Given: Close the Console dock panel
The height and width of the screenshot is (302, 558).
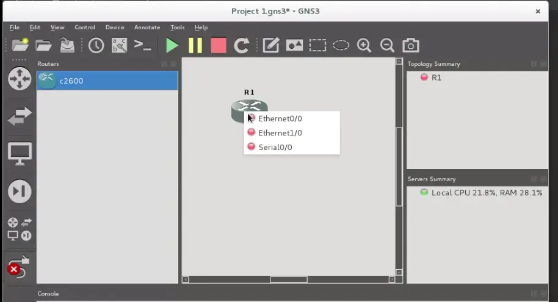Looking at the screenshot, I should pos(543,293).
